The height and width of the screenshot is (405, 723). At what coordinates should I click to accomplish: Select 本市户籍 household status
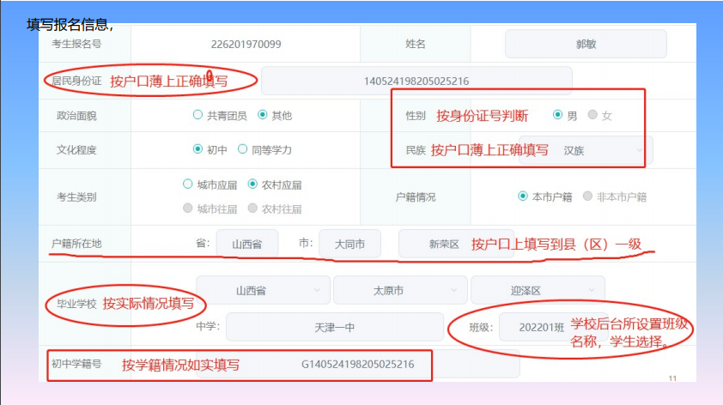[x=523, y=196]
